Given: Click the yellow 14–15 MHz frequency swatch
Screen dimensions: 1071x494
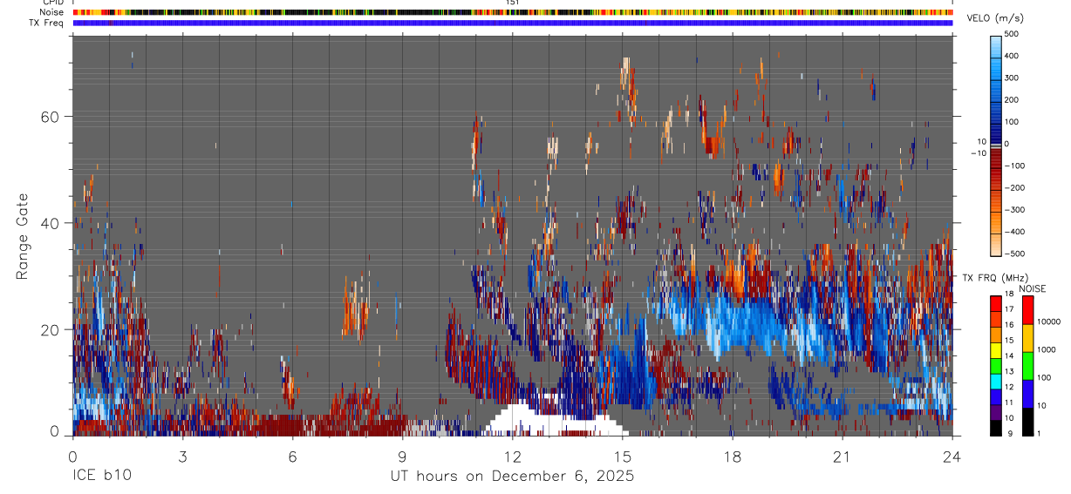Looking at the screenshot, I should pos(996,349).
